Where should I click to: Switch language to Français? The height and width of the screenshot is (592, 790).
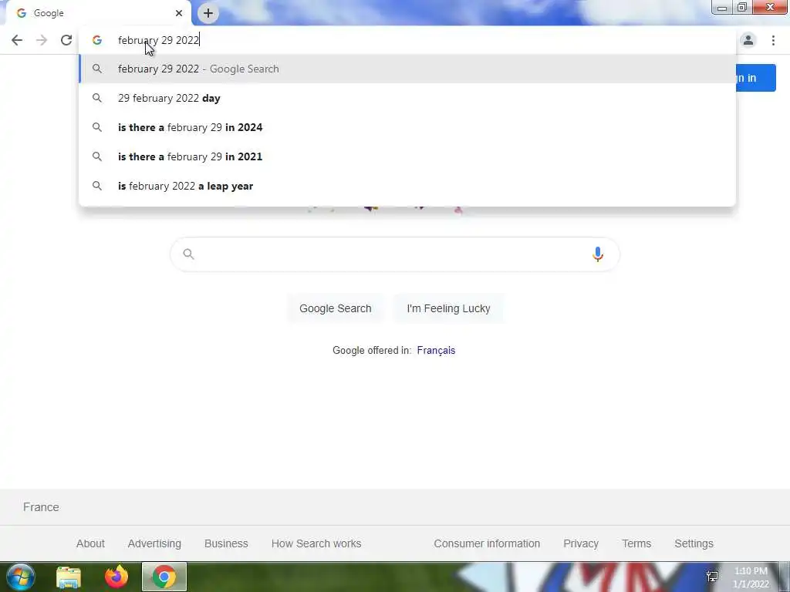click(437, 351)
